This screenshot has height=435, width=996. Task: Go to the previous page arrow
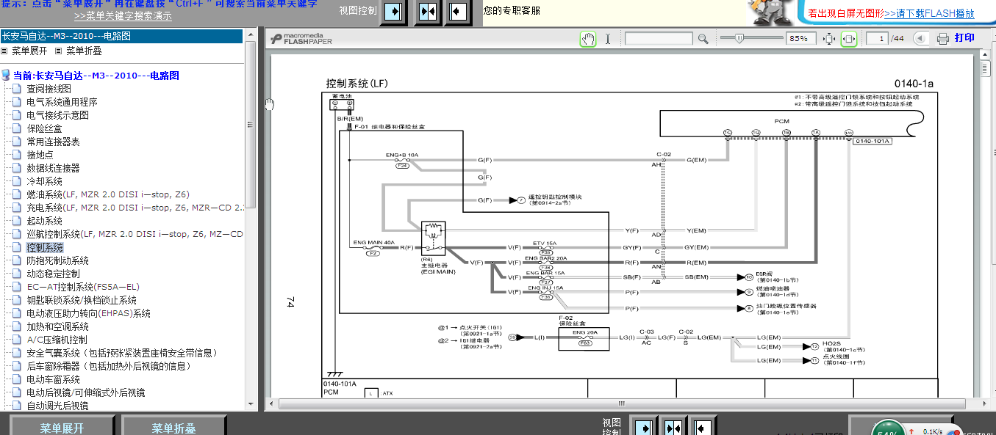click(919, 39)
